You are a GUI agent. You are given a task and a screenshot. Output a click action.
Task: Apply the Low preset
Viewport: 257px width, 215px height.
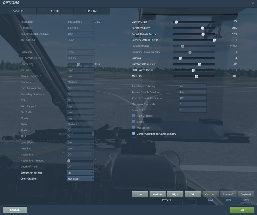coord(140,194)
